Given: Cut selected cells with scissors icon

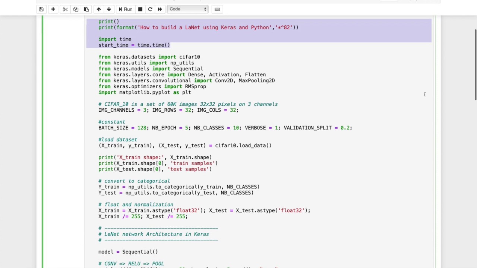Looking at the screenshot, I should click(x=65, y=9).
